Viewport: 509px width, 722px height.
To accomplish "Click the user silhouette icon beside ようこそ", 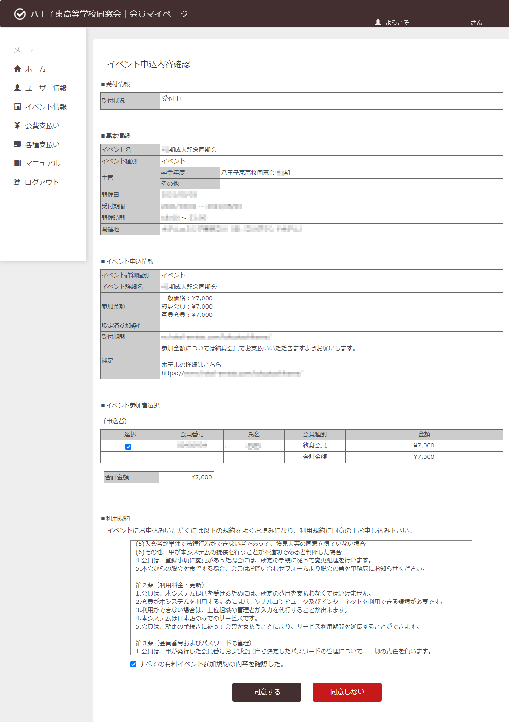I will point(378,22).
